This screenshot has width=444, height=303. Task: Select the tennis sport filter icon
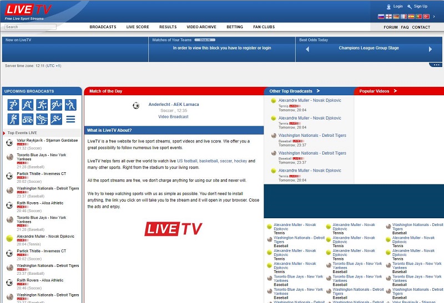tap(57, 105)
